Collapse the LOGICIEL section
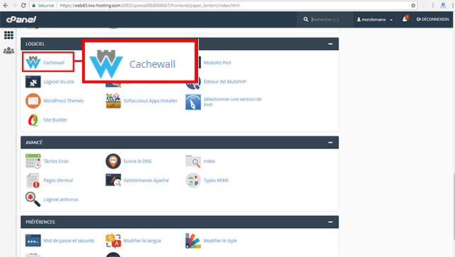The width and height of the screenshot is (455, 257). coord(330,44)
